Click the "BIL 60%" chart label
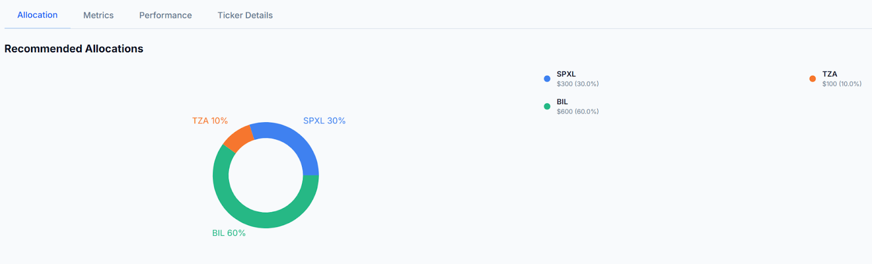Image resolution: width=872 pixels, height=264 pixels. 229,233
